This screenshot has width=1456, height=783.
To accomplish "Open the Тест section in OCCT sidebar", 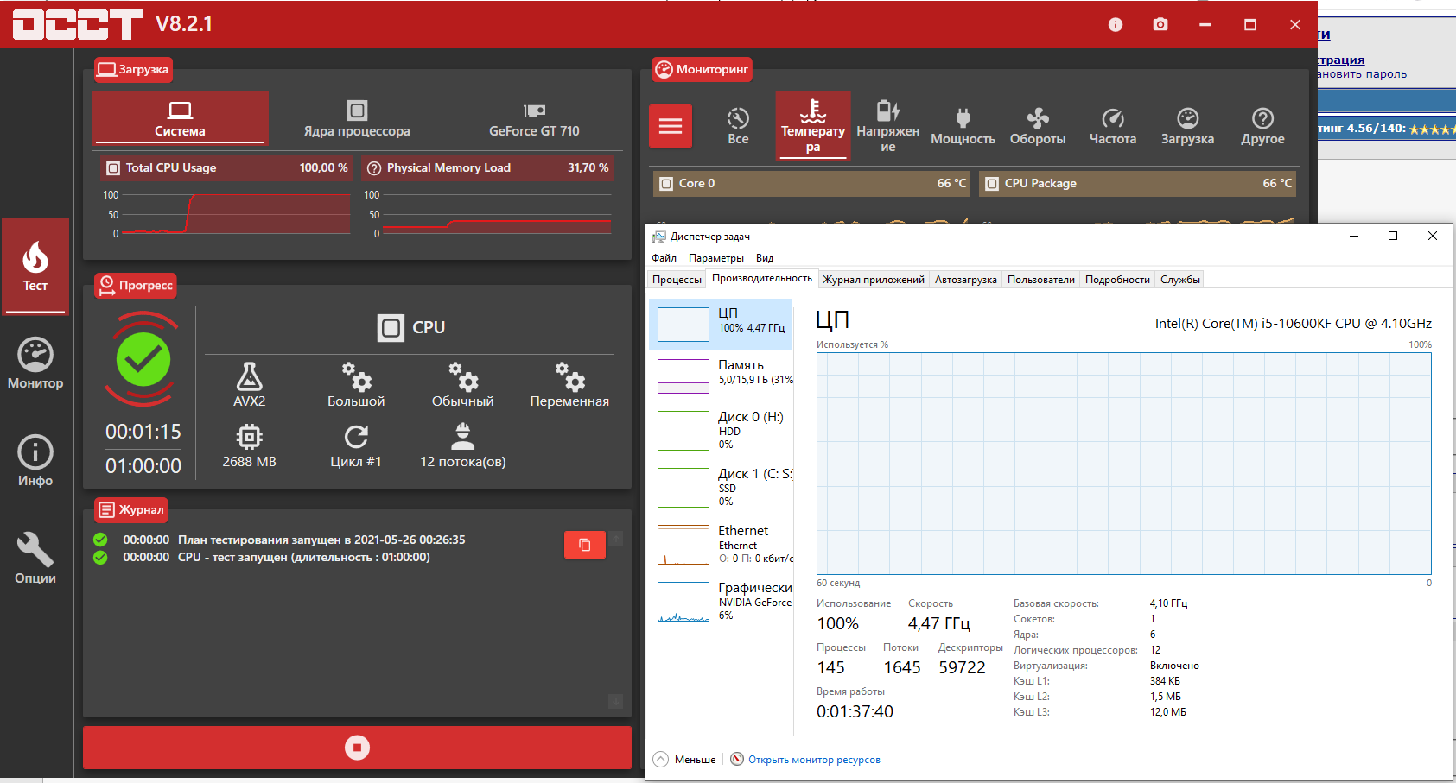I will [x=35, y=267].
